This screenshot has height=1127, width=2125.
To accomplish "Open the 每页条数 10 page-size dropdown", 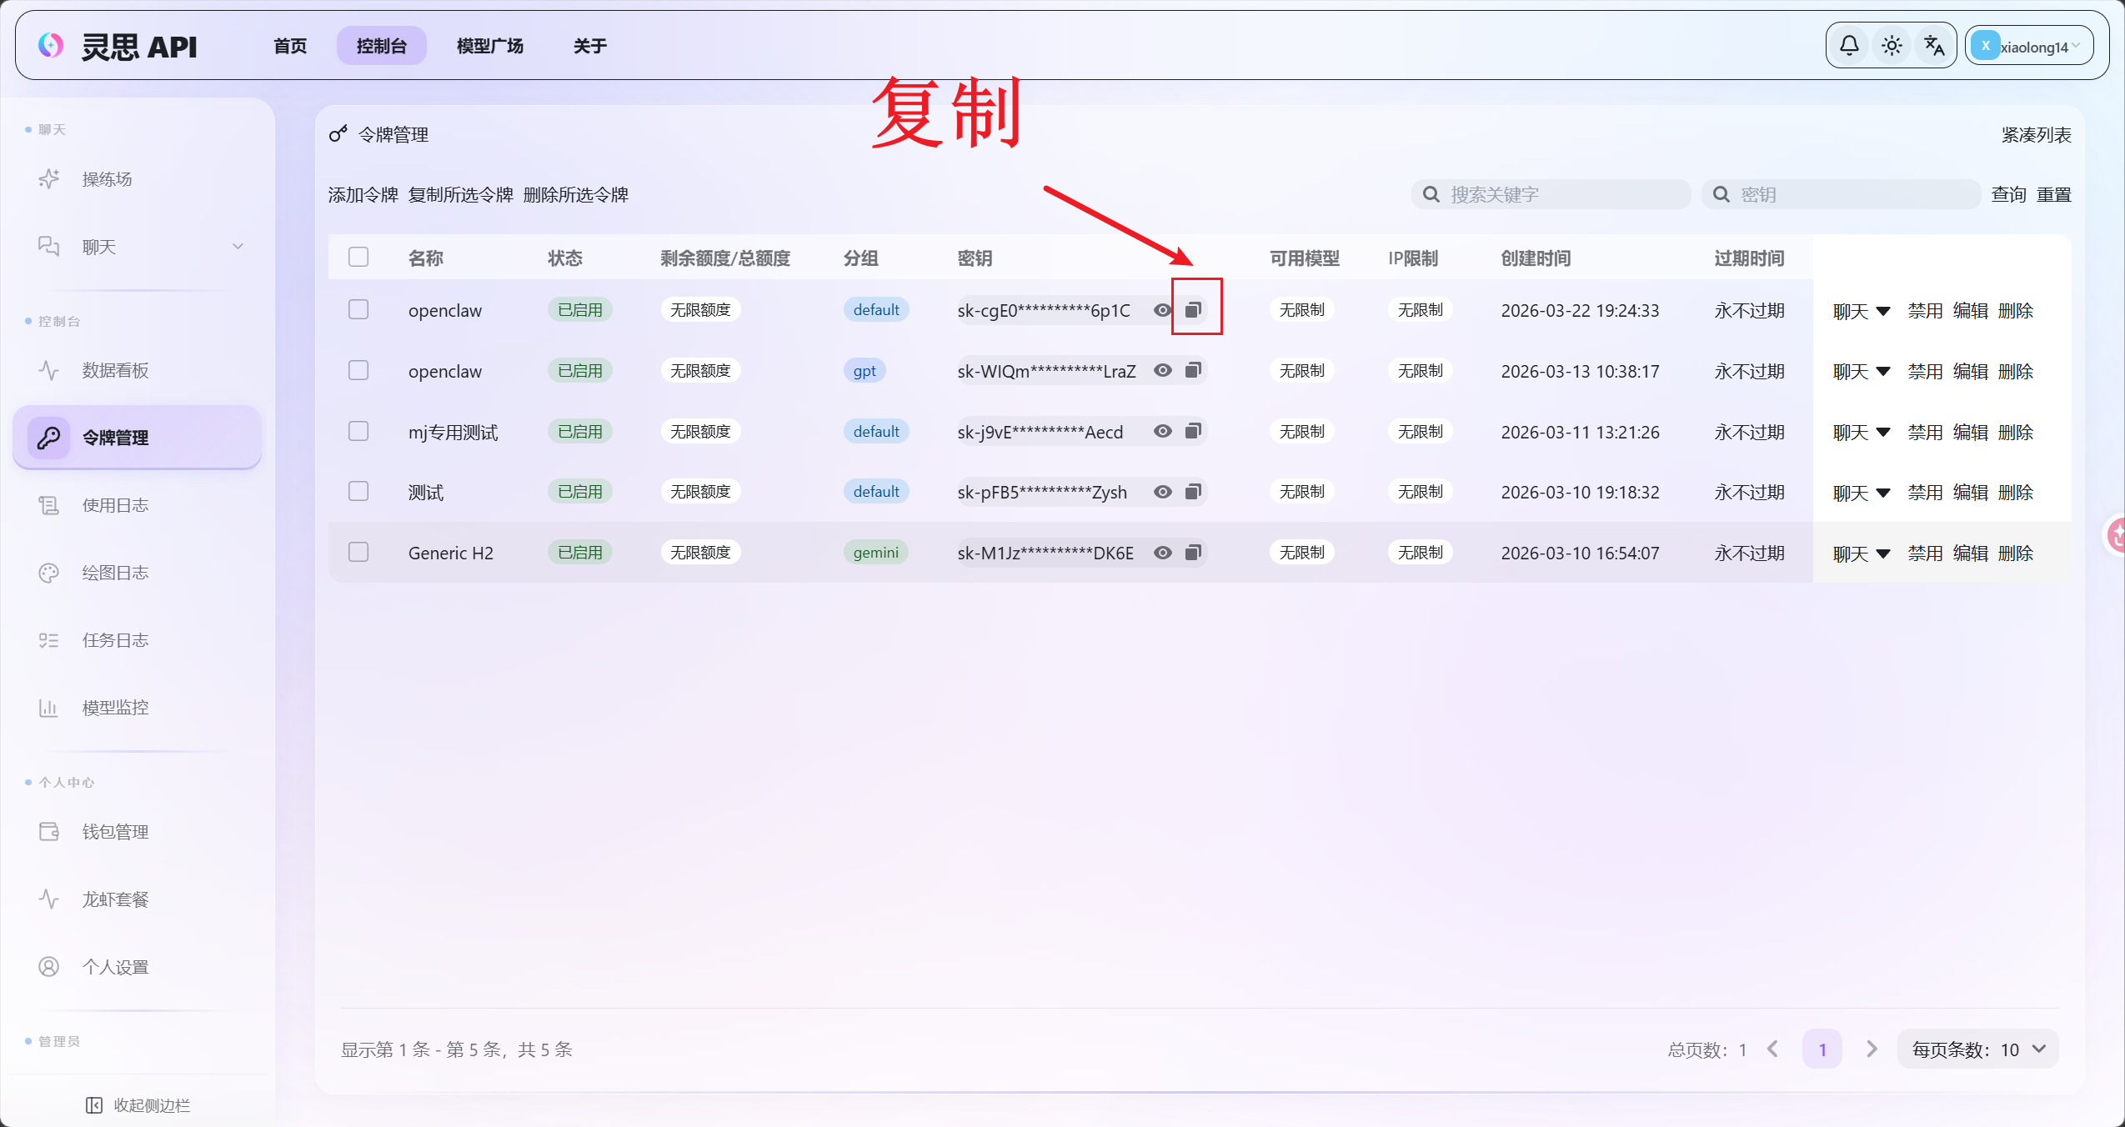I will point(1977,1049).
